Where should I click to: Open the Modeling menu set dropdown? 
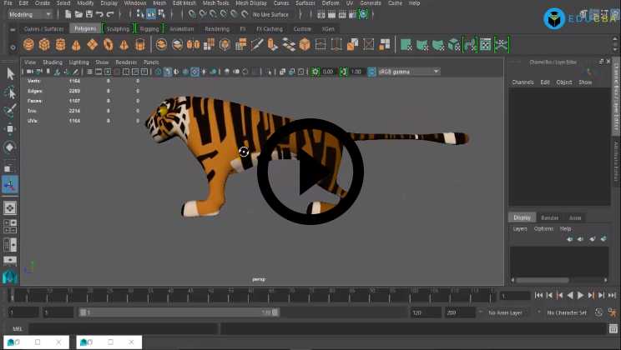point(30,14)
